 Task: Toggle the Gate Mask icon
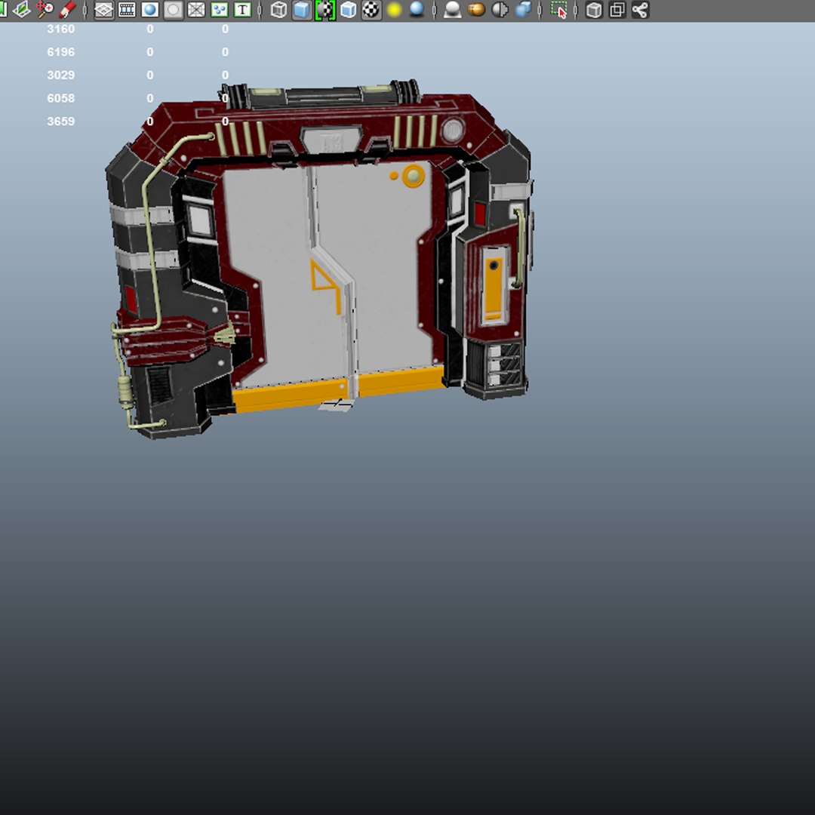(173, 10)
